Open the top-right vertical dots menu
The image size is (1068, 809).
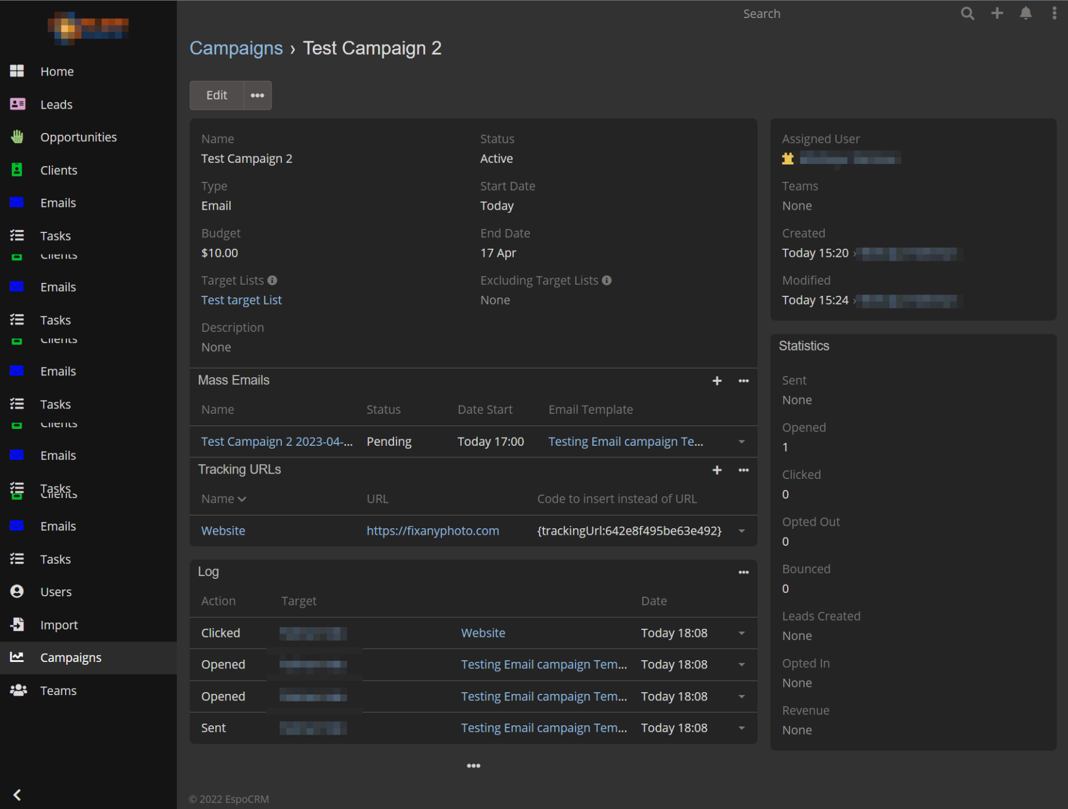[x=1054, y=13]
